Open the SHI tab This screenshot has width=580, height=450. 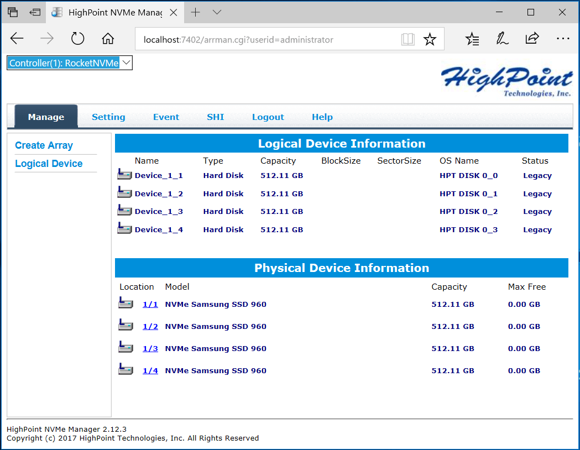click(x=216, y=117)
